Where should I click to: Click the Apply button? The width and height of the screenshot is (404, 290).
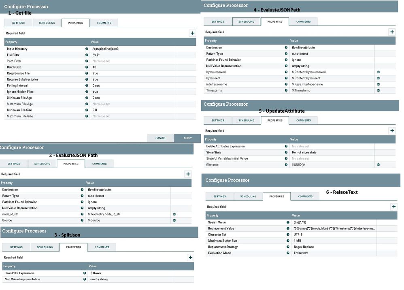pos(187,138)
